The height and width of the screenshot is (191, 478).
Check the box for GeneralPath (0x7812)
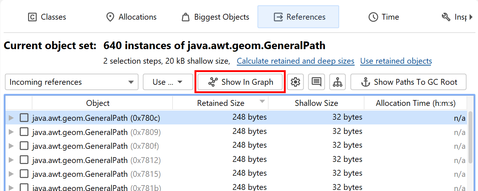click(24, 160)
